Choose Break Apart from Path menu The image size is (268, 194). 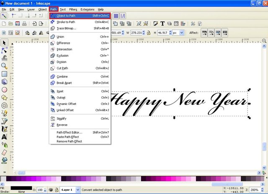pos(80,83)
